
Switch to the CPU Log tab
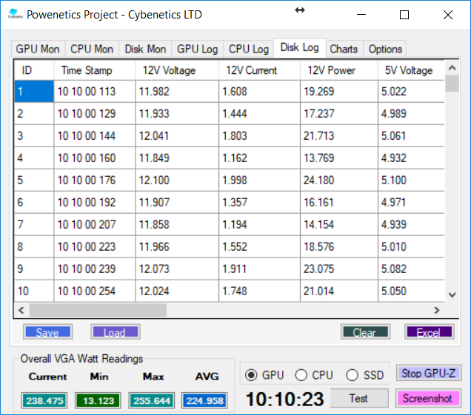coord(249,49)
